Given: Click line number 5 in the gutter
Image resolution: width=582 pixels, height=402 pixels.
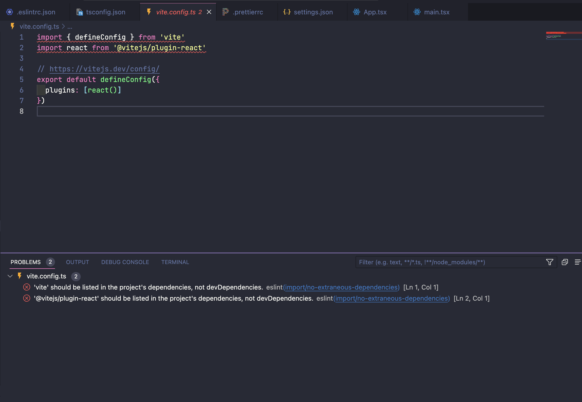Looking at the screenshot, I should point(22,79).
